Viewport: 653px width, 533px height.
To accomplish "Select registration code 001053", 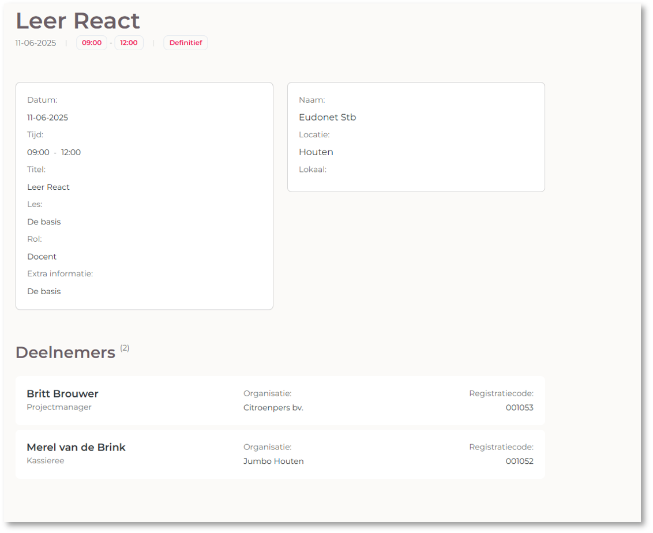I will [519, 408].
